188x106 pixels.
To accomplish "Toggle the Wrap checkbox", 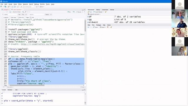I will click(30, 17).
